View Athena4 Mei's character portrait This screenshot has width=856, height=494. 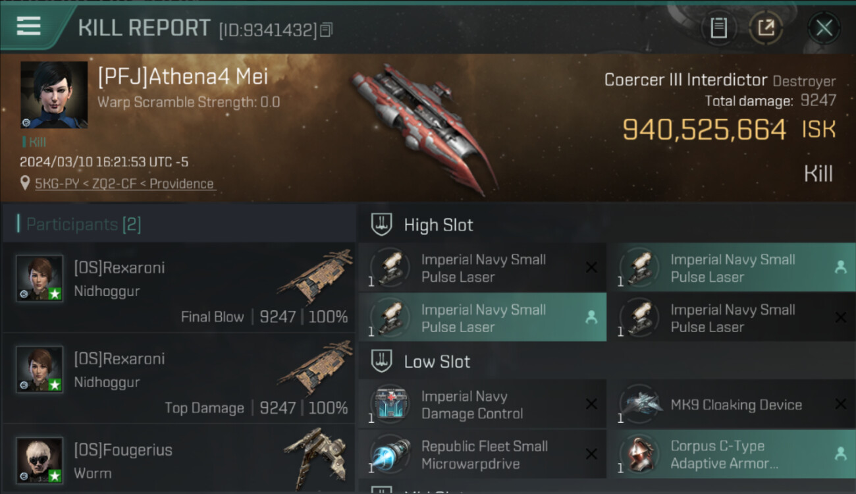54,95
